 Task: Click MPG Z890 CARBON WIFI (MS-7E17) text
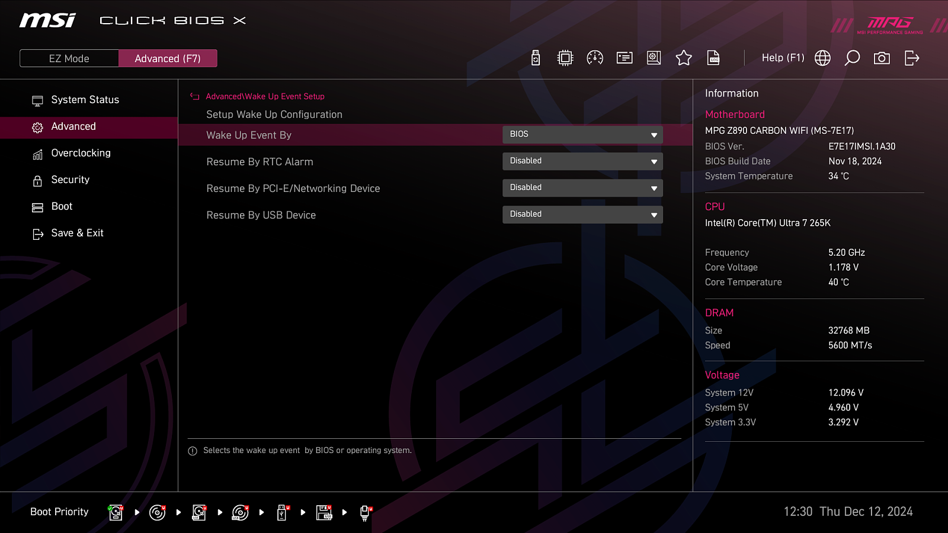pyautogui.click(x=779, y=131)
